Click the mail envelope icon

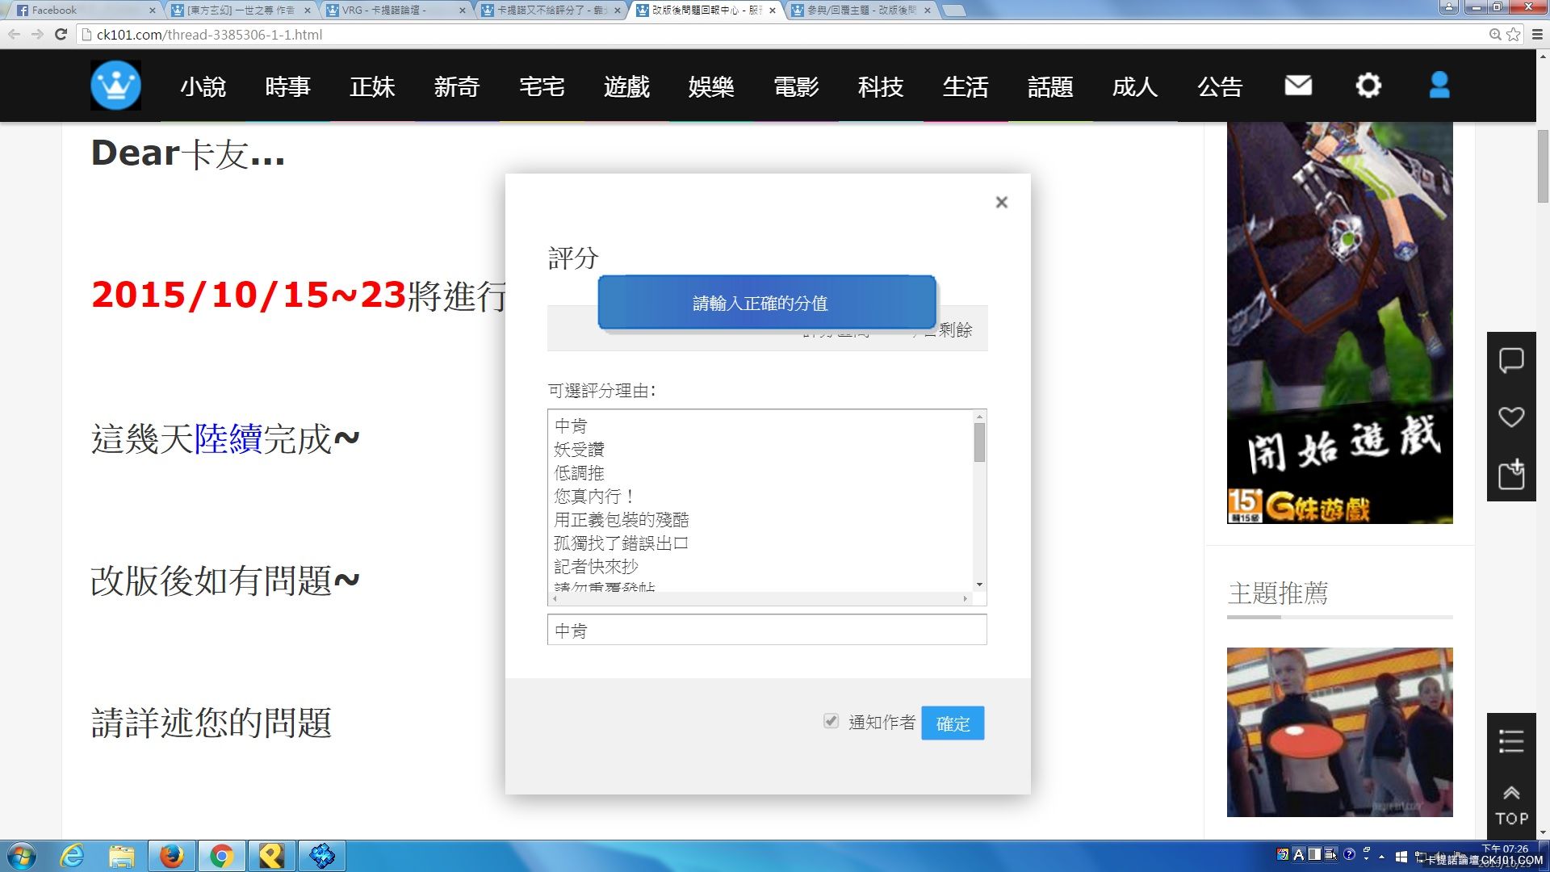[1297, 85]
